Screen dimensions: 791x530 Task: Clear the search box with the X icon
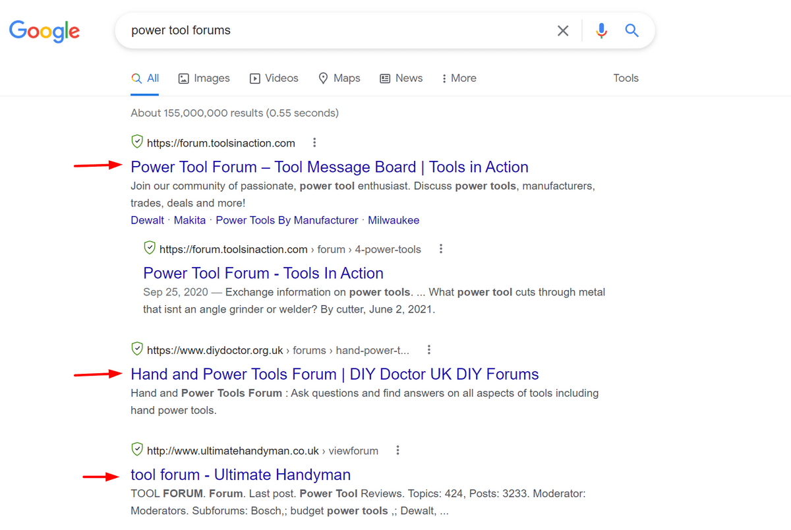pos(563,30)
